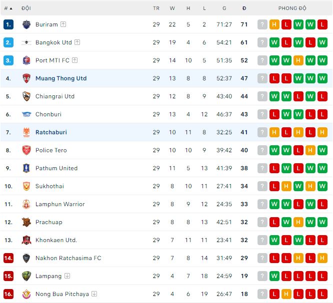Click the red rank 16 position badge
This screenshot has height=303, width=333.
coord(8,294)
